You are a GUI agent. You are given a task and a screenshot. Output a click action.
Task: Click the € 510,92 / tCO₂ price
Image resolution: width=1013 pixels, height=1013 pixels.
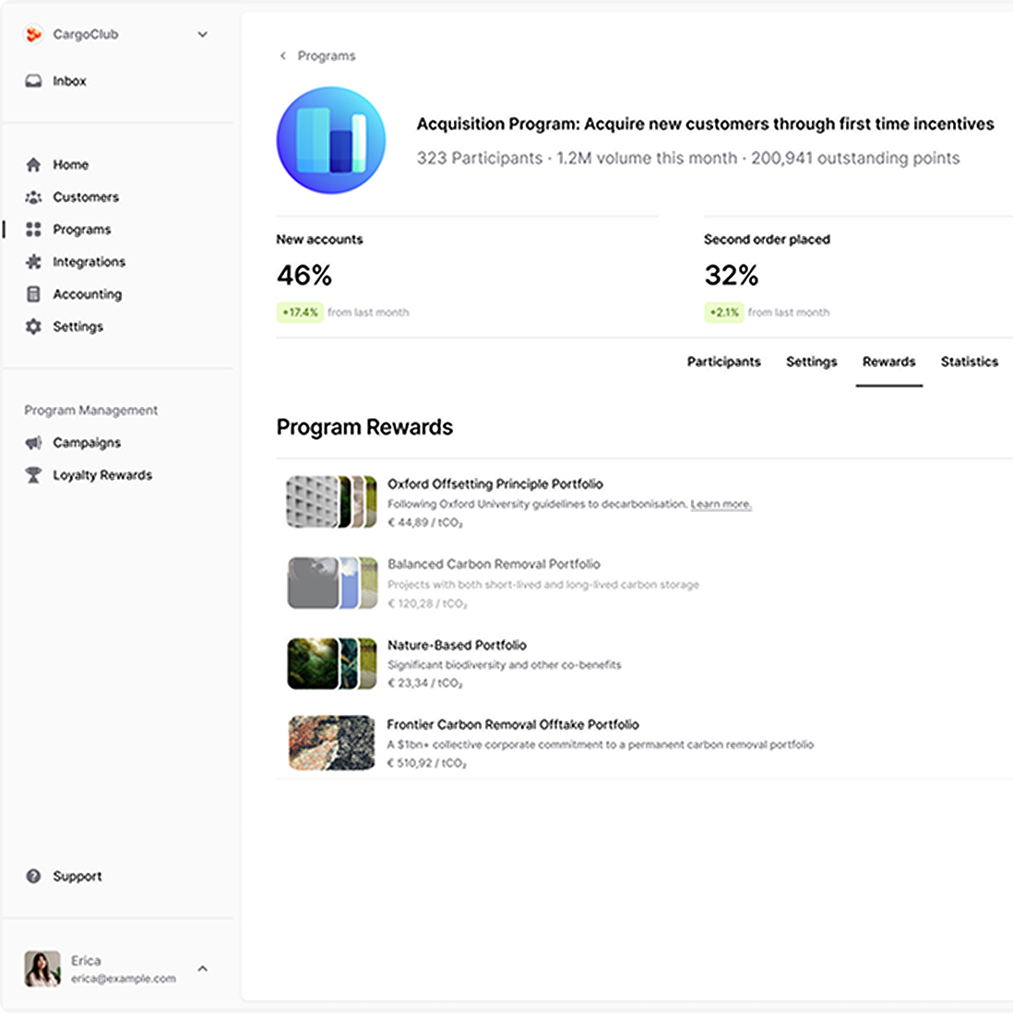pyautogui.click(x=426, y=763)
